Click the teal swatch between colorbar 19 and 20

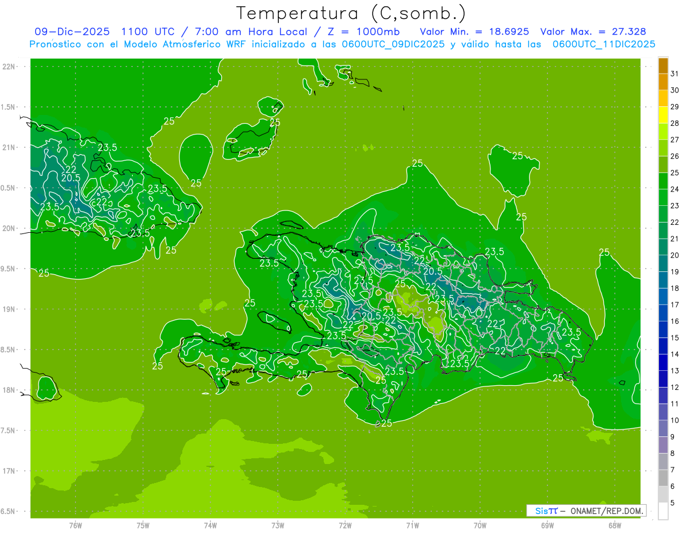tap(663, 263)
